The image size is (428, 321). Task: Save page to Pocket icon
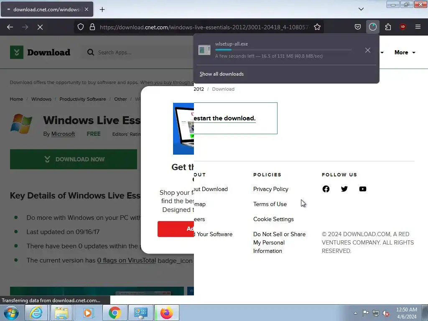tap(358, 27)
